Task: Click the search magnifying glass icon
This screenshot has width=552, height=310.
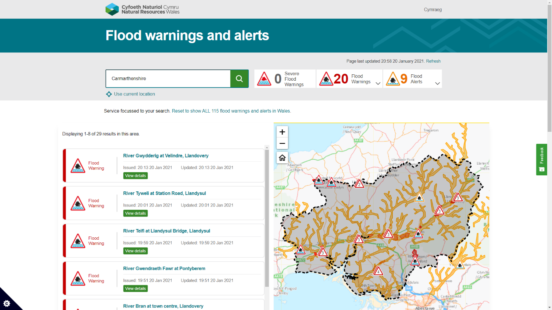Action: (239, 78)
